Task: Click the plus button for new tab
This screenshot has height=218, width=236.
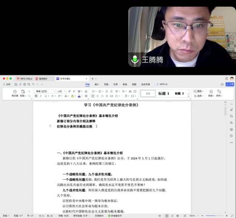Action: click(92, 79)
